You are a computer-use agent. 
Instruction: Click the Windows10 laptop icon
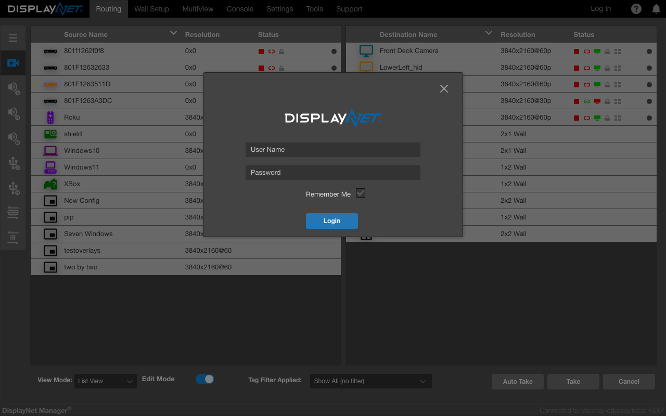50,151
